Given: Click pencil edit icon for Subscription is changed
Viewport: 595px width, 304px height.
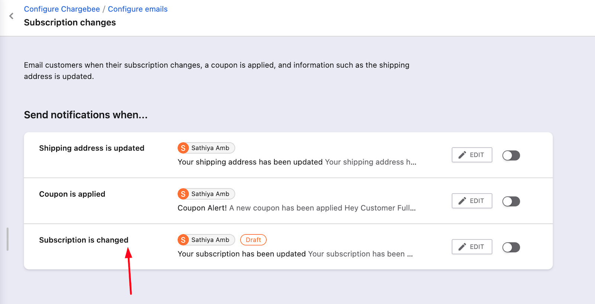Looking at the screenshot, I should [x=462, y=247].
